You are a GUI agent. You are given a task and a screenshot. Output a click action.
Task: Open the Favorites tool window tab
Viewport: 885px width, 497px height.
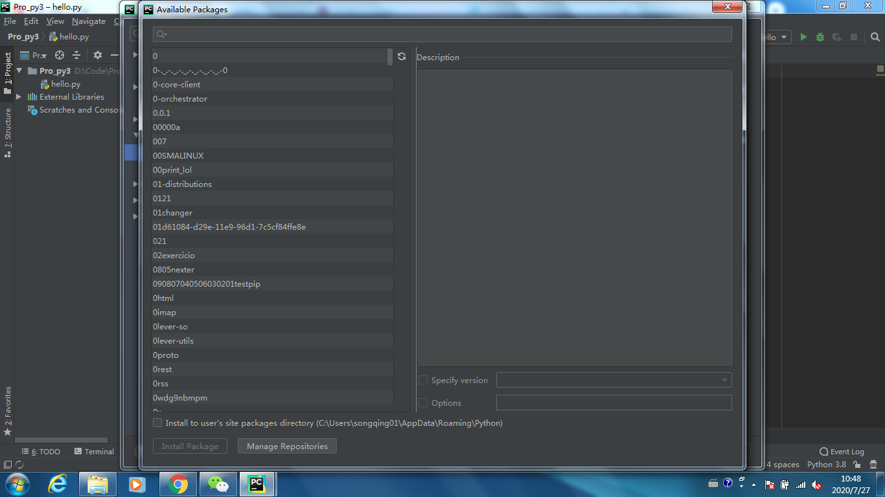tap(8, 411)
